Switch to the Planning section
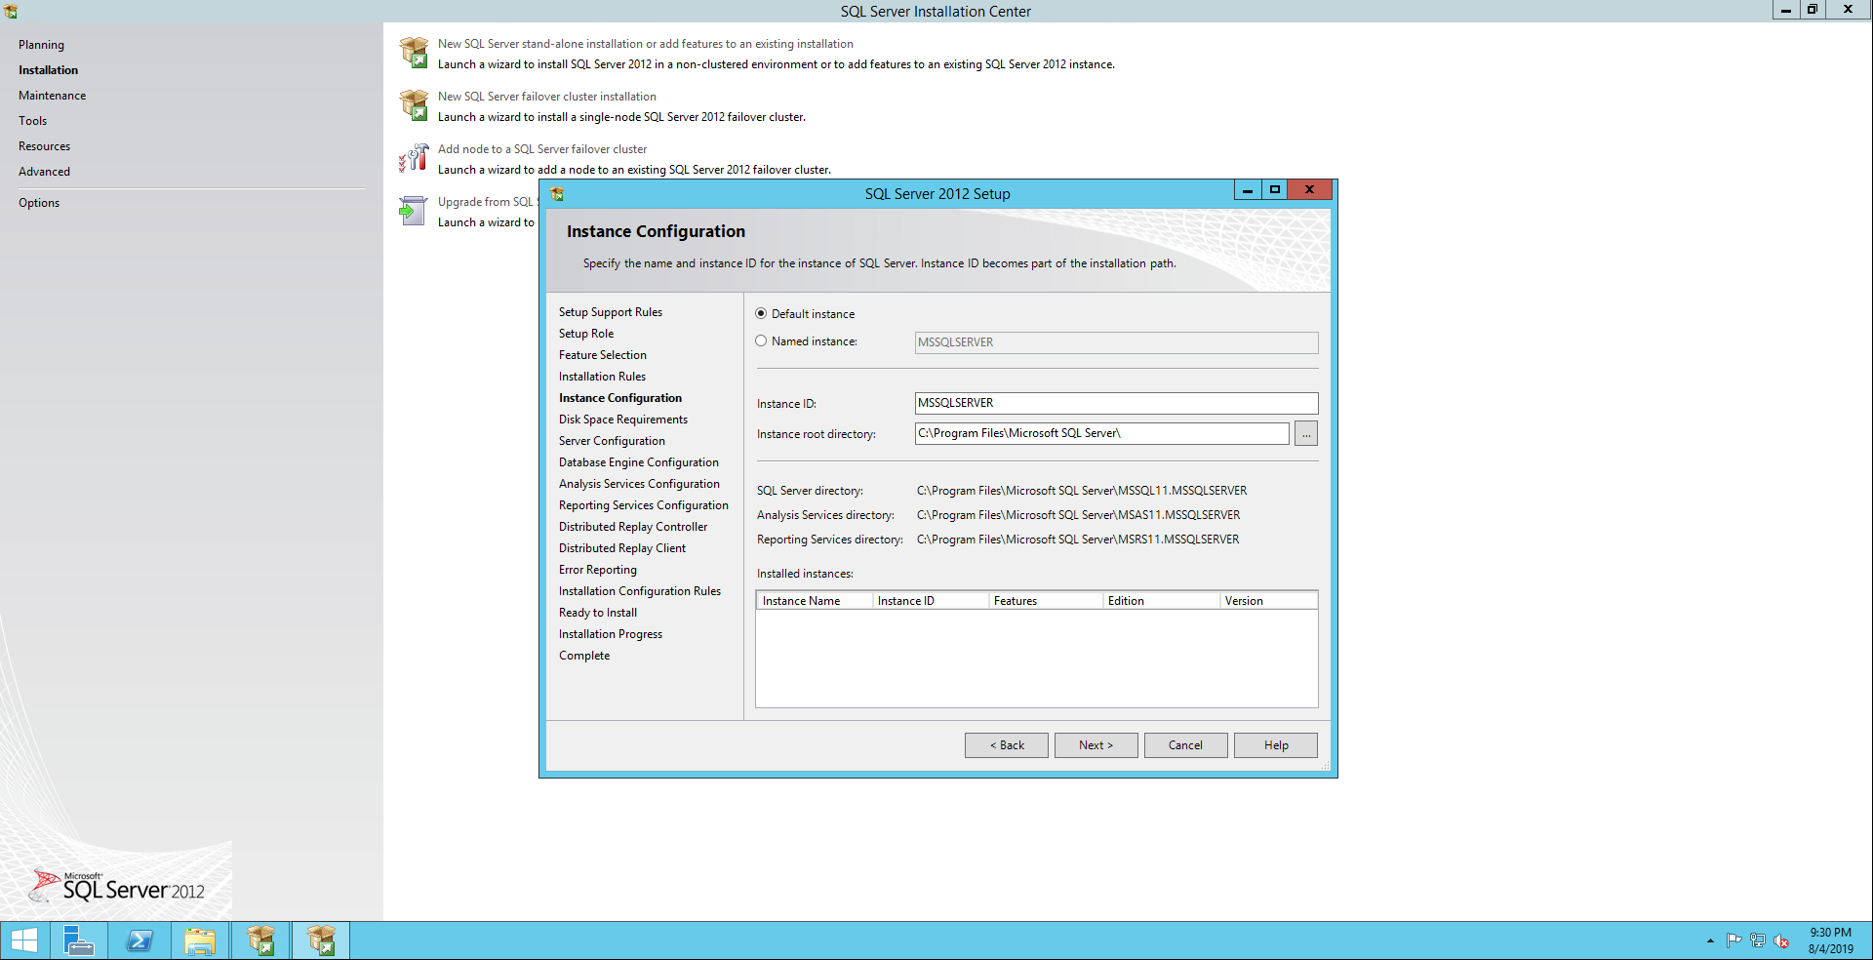 click(x=41, y=45)
